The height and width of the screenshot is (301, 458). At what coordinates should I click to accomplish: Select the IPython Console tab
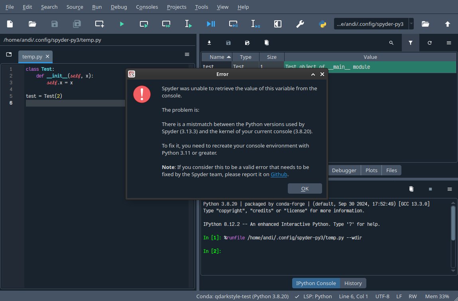(316, 283)
